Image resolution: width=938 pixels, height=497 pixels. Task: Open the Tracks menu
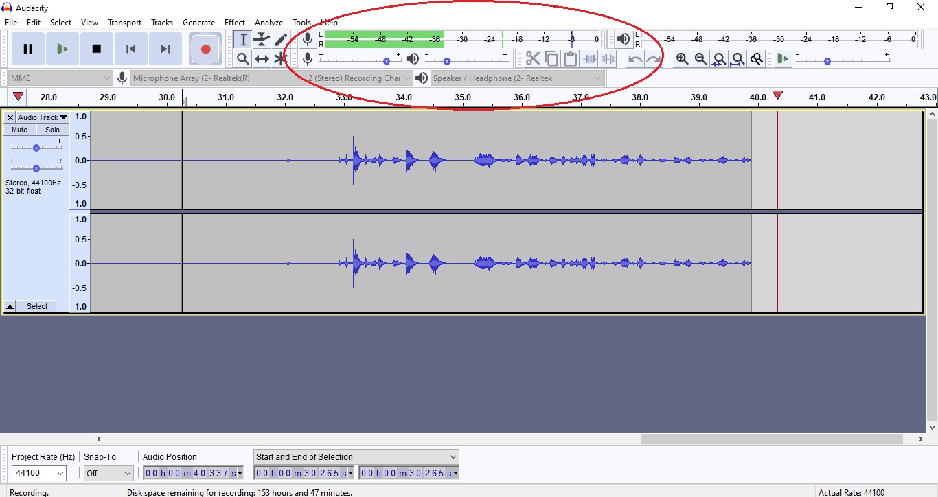point(162,23)
